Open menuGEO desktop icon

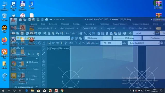159,5
